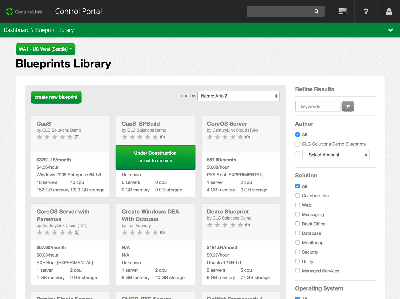Click by CenturyLink Cloud (T3N) under CoreOS Server

click(x=232, y=130)
